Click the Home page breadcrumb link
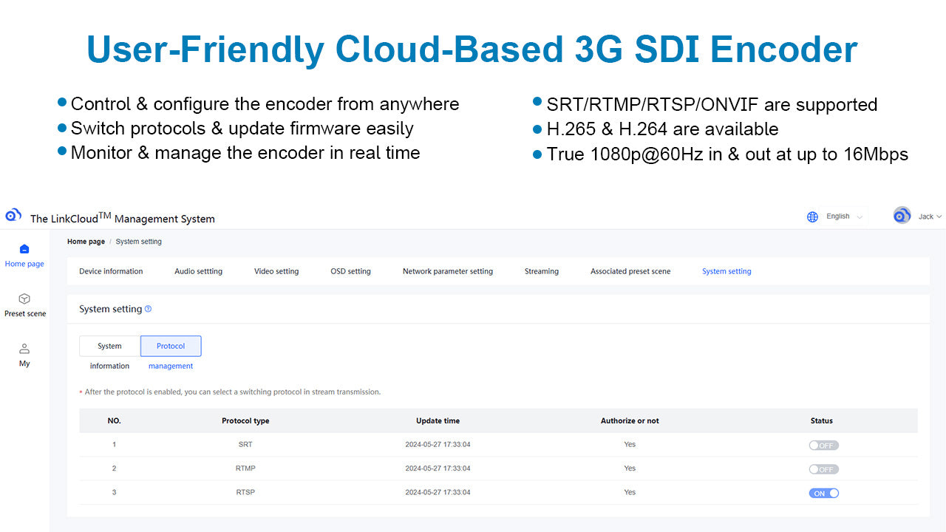 pyautogui.click(x=86, y=241)
